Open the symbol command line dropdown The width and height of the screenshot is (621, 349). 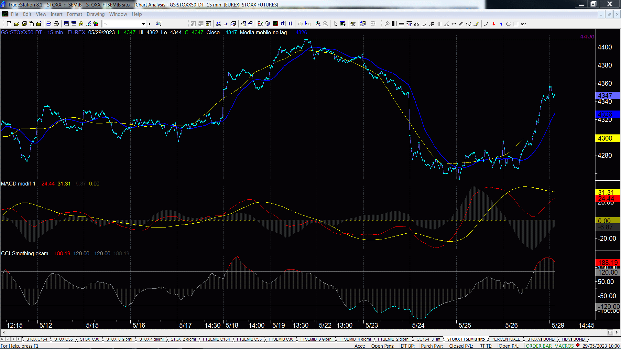point(143,24)
